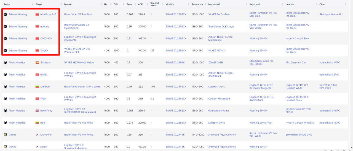
Task: Click Gen.G logo in Munchkin row
Action: pos(5,135)
